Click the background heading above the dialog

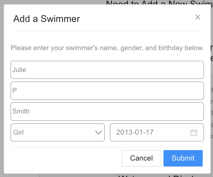pos(159,2)
